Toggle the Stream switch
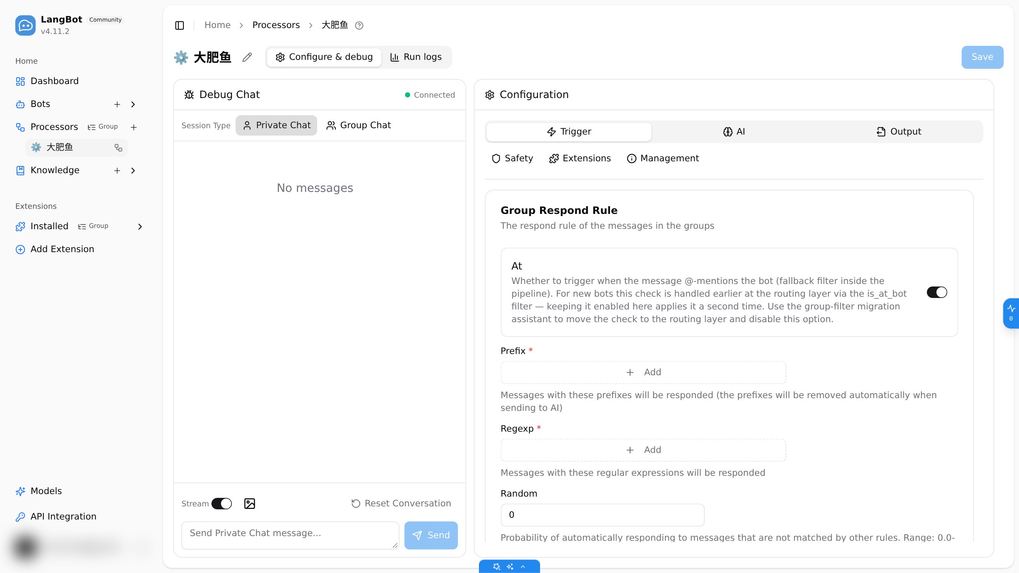 (x=222, y=504)
